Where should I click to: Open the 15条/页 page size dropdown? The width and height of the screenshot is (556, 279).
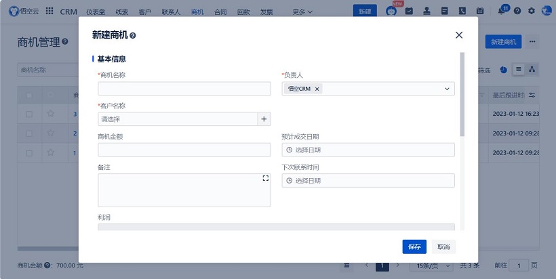click(x=431, y=265)
